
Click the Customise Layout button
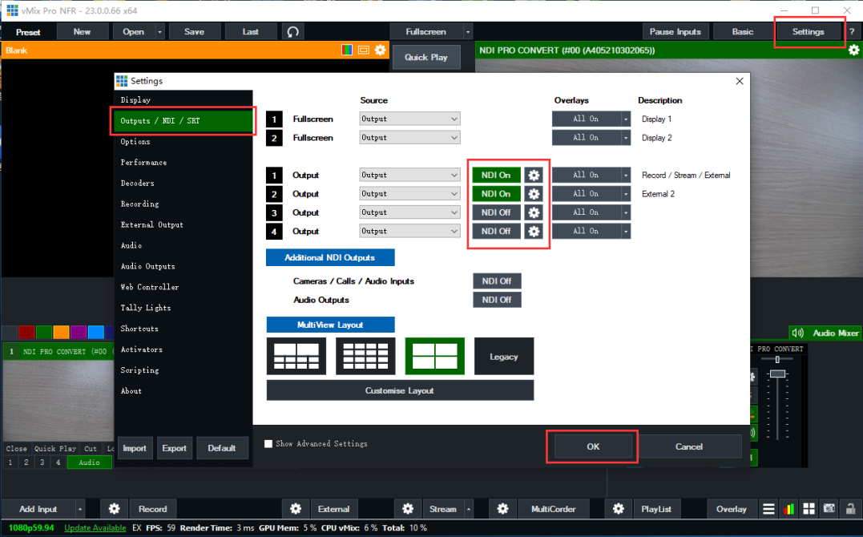point(400,390)
